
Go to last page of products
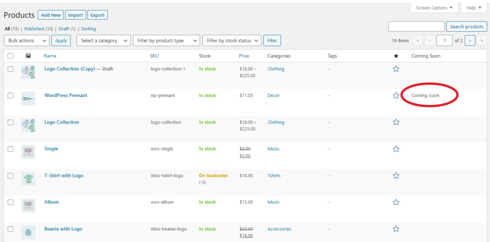(482, 40)
